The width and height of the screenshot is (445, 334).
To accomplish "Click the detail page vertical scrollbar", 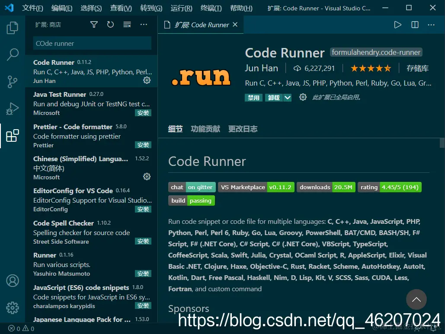I will (x=442, y=143).
